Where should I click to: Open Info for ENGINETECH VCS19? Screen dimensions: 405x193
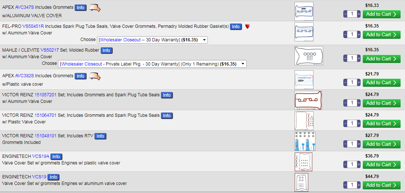pyautogui.click(x=54, y=177)
